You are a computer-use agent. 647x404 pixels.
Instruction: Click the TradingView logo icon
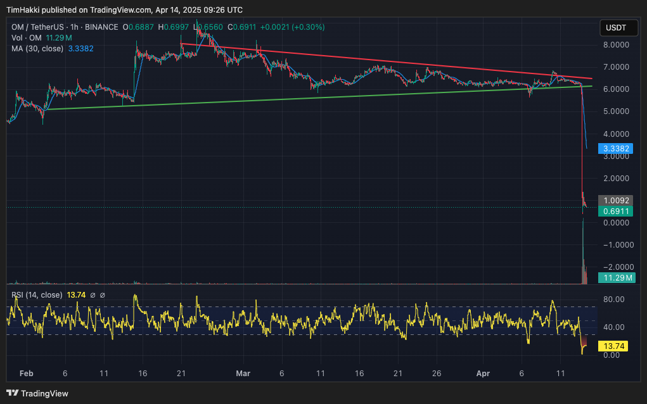[13, 393]
